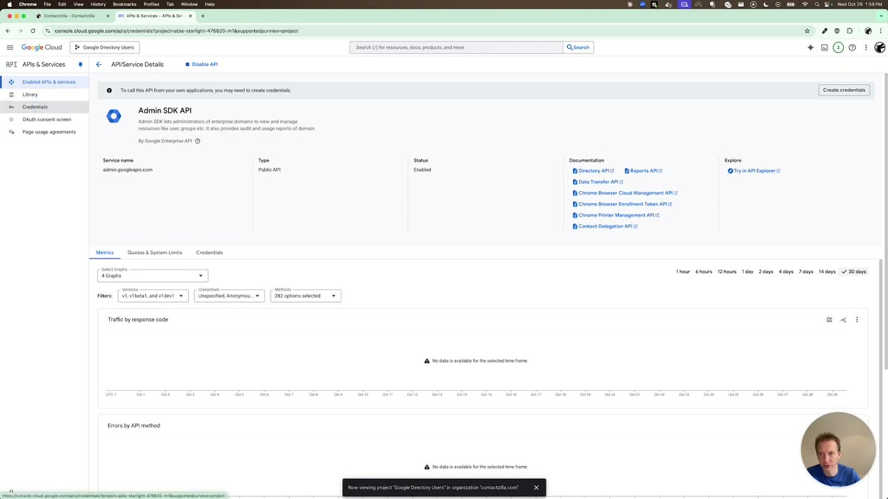Screen dimensions: 888x499
Task: Click the Create credentials button
Action: pyautogui.click(x=844, y=90)
